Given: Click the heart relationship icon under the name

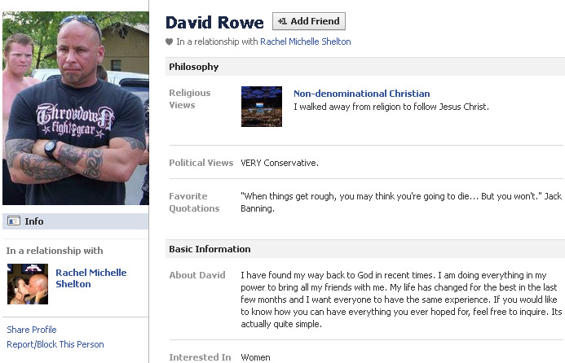Looking at the screenshot, I should tap(169, 42).
